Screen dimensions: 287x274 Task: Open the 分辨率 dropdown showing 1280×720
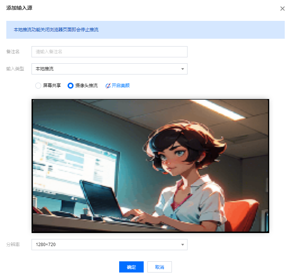click(110, 245)
